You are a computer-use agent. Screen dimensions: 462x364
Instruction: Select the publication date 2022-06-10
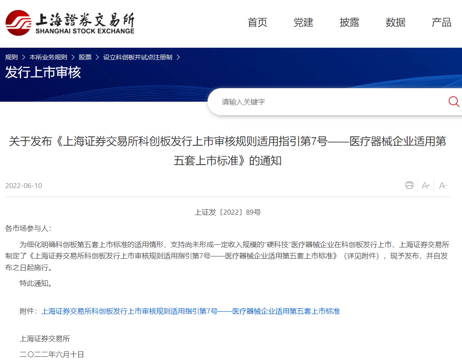click(x=25, y=185)
